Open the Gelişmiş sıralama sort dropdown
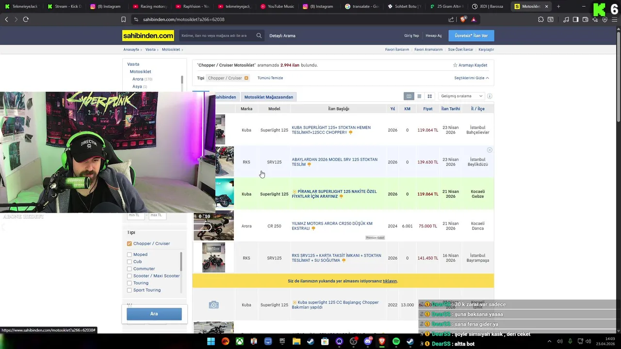Image resolution: width=621 pixels, height=349 pixels. click(461, 96)
